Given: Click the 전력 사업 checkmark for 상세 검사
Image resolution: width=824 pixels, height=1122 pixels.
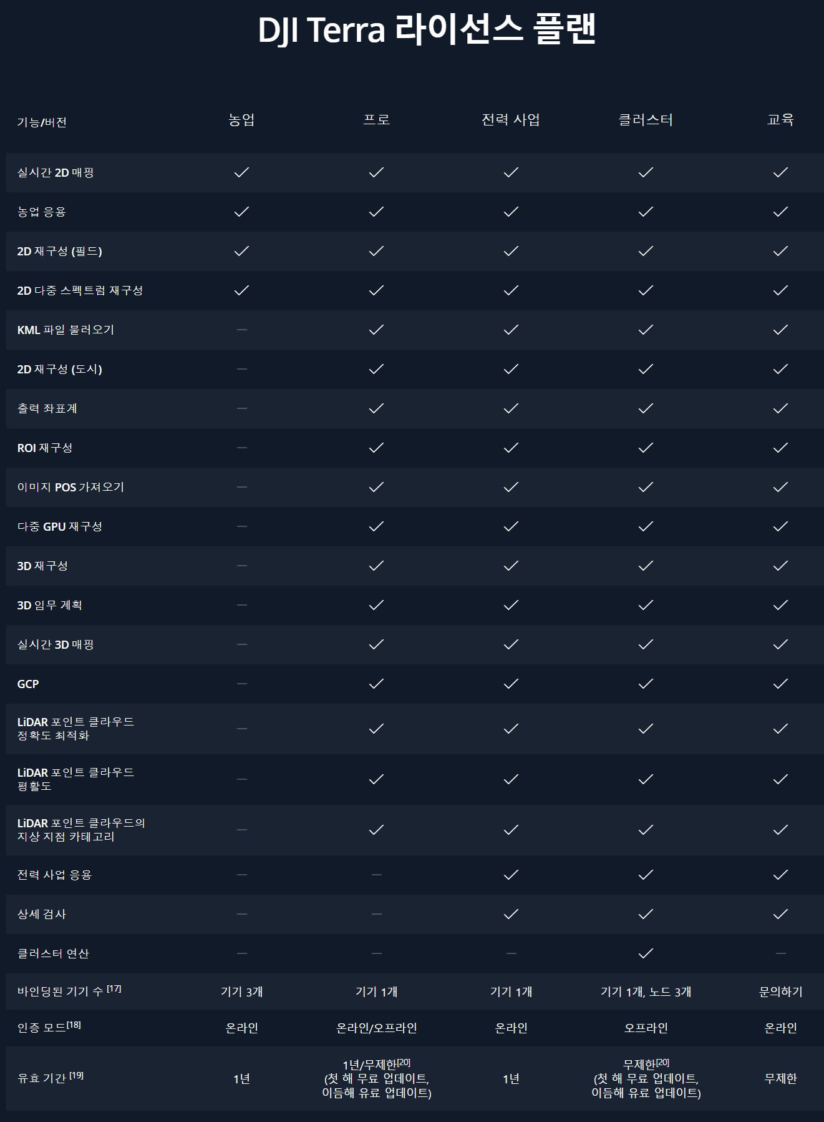Looking at the screenshot, I should (511, 914).
